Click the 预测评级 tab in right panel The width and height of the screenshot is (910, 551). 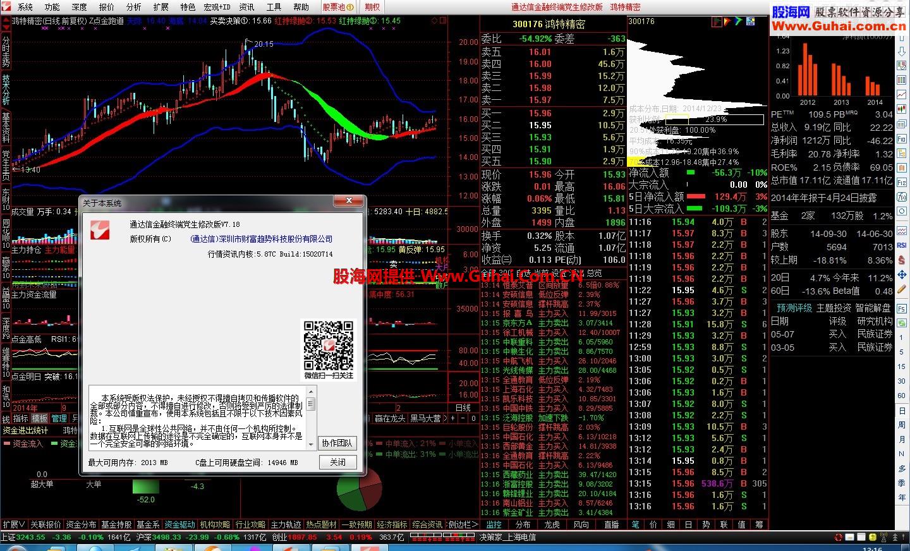794,308
